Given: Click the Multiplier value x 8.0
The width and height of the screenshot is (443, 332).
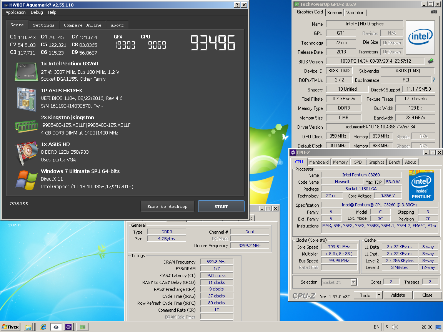Looking at the screenshot, I should click(x=339, y=254).
